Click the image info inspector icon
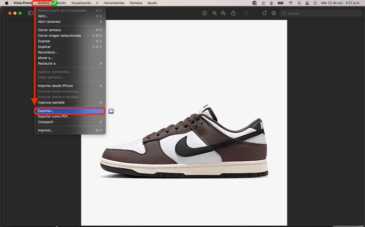This screenshot has height=227, width=365. [204, 13]
